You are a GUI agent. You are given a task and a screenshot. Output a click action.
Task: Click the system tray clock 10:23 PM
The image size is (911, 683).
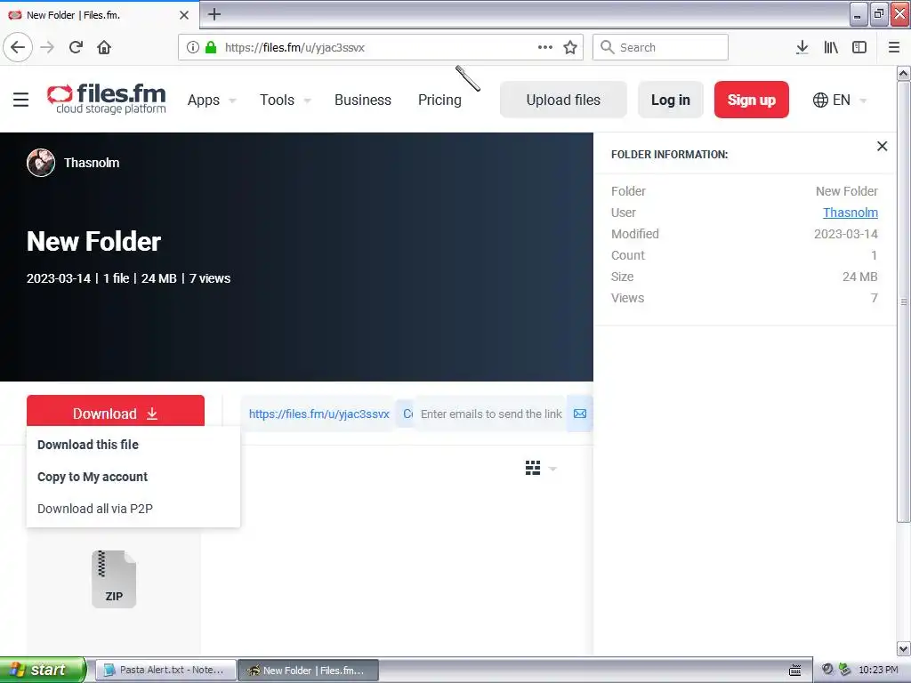click(878, 670)
